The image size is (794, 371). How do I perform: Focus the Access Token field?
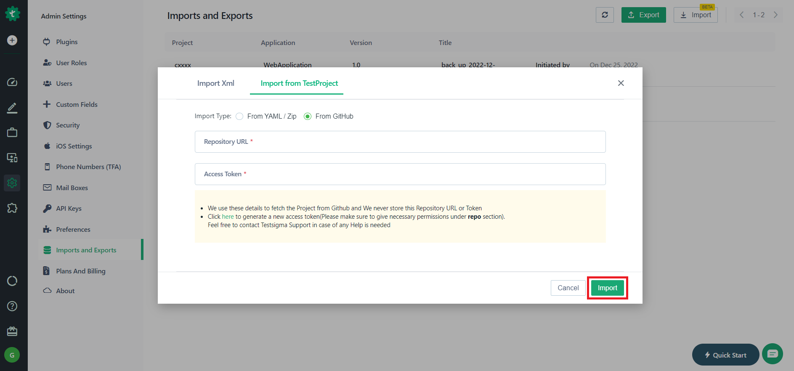[400, 174]
